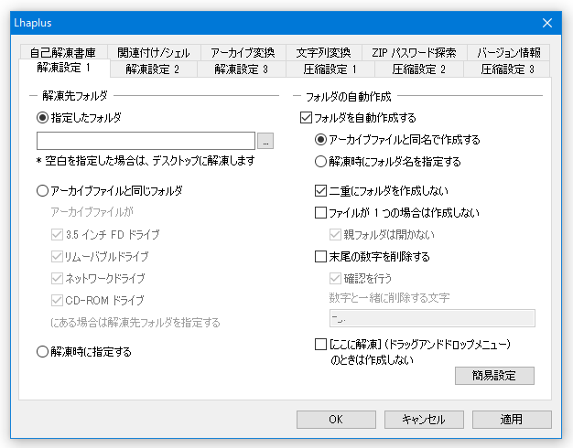Screen dimensions: 573x448
Task: Apply changes with 適用 button
Action: coord(512,420)
